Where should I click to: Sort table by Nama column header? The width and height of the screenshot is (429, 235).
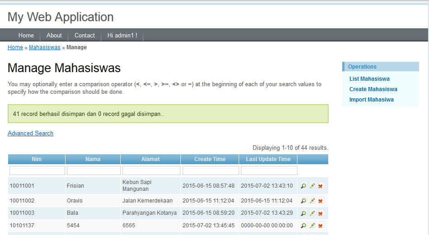(x=93, y=159)
